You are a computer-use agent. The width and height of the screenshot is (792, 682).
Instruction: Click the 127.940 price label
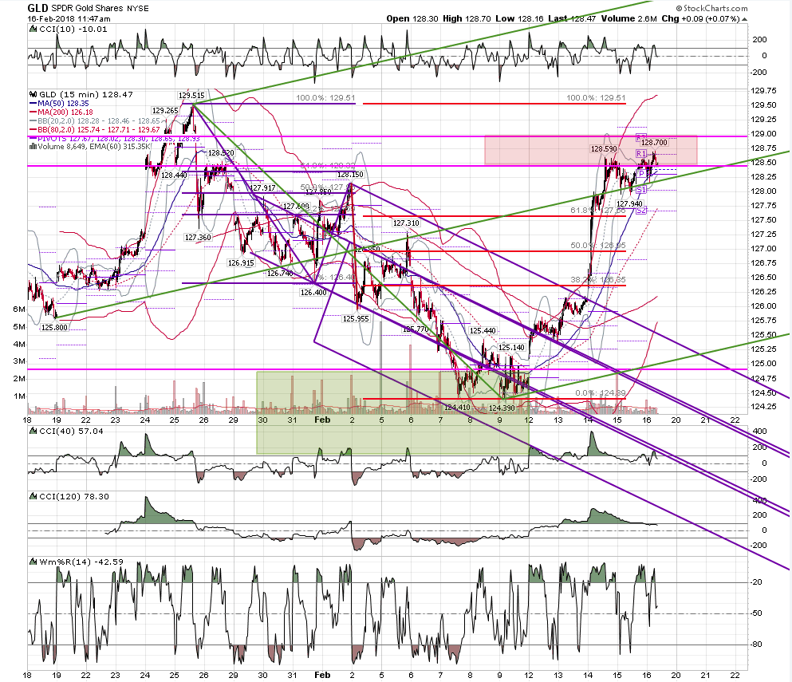[x=630, y=204]
